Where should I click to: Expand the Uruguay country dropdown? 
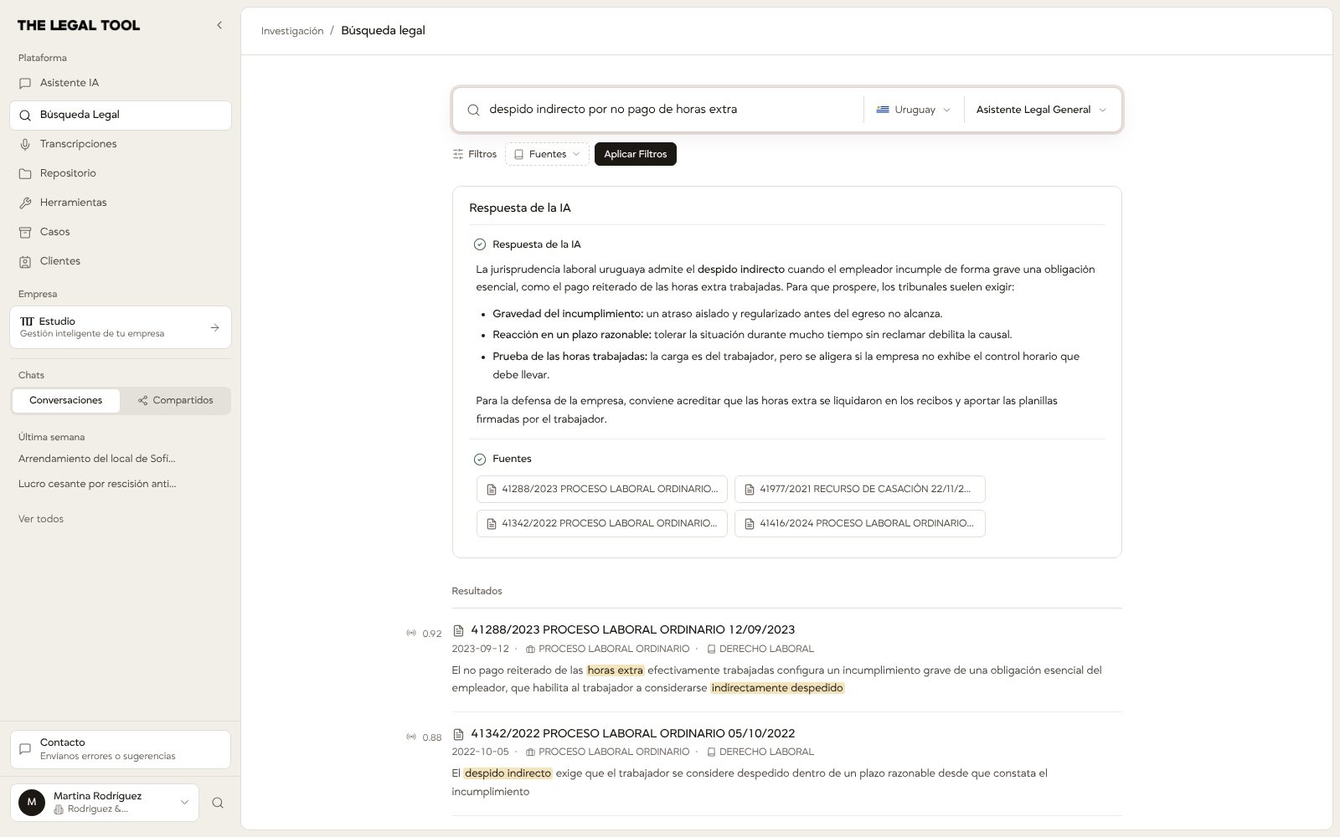pyautogui.click(x=914, y=110)
